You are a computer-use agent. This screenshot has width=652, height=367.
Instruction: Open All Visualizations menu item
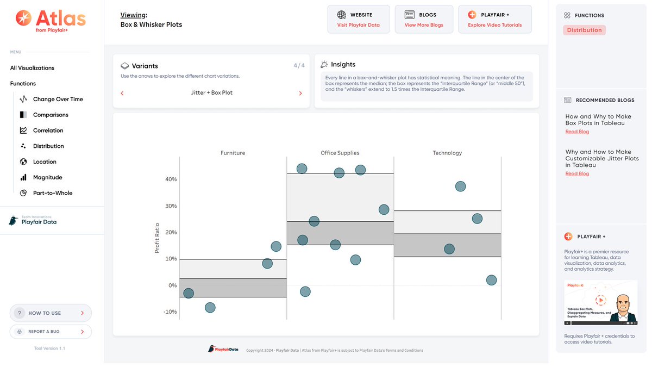click(32, 68)
